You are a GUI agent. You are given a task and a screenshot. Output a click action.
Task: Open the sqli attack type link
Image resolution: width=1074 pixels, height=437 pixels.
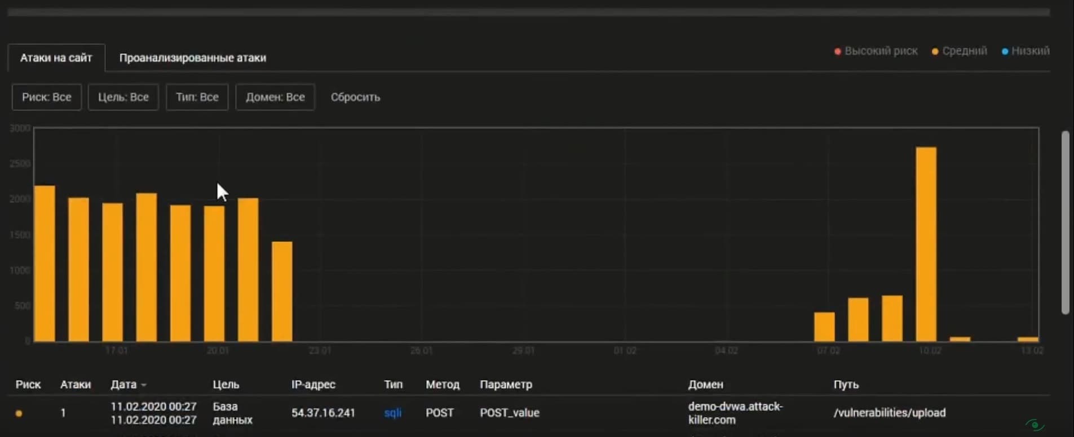(x=393, y=413)
